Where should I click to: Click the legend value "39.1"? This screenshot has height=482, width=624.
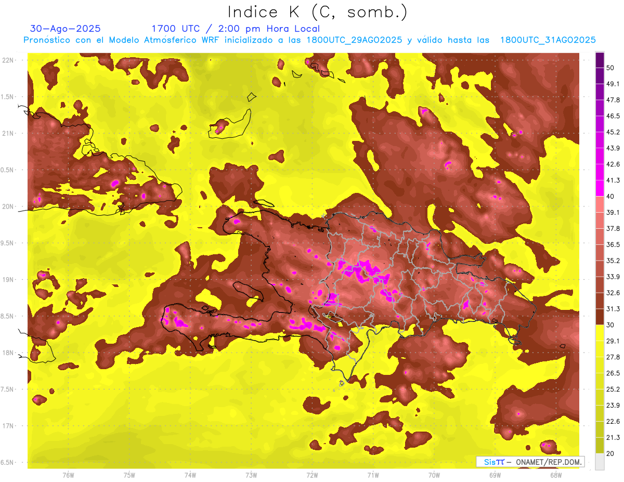(613, 213)
